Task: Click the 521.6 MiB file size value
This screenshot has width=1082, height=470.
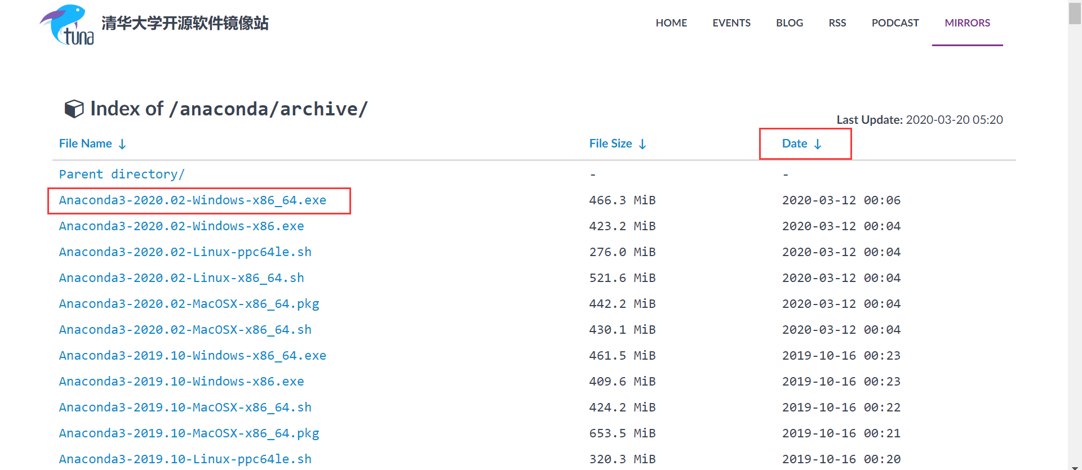Action: pyautogui.click(x=623, y=278)
